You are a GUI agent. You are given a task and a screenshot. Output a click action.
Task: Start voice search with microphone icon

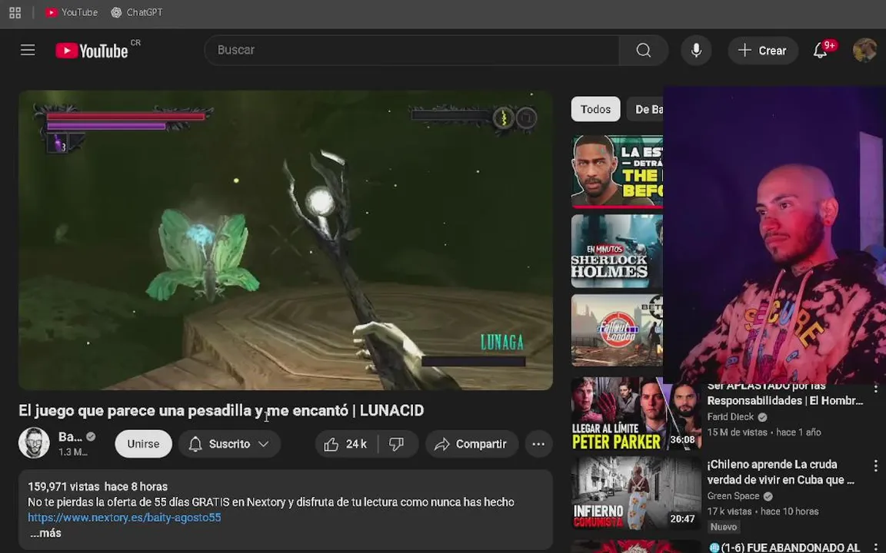tap(696, 50)
